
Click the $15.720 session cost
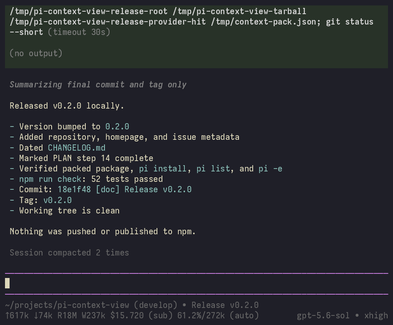tap(127, 315)
